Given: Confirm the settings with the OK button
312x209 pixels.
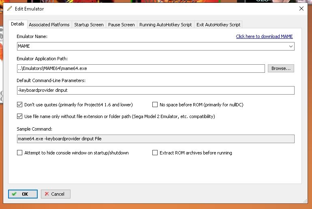Looking at the screenshot, I should pos(23,194).
